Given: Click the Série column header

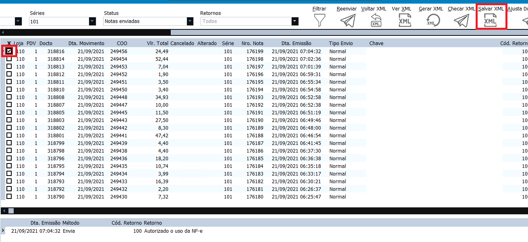Looking at the screenshot, I should point(228,43).
